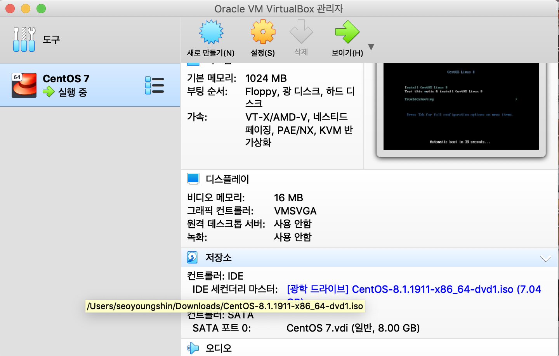Click the New (새로 만들기) toolbar icon

pyautogui.click(x=211, y=32)
